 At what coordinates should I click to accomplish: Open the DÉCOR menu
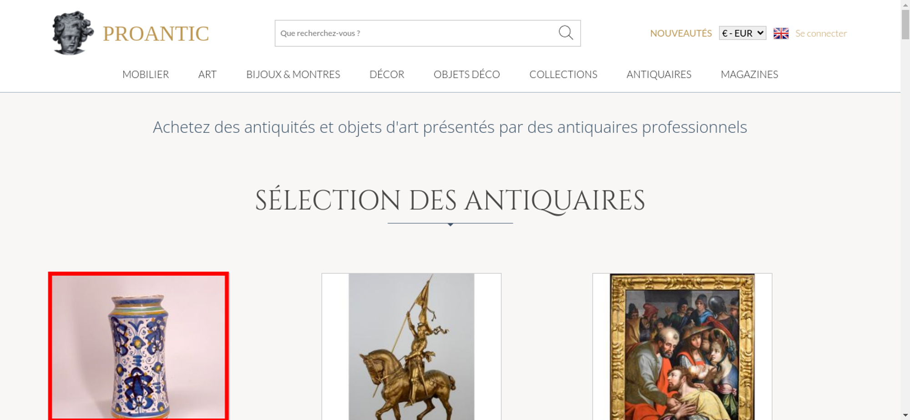(x=387, y=74)
